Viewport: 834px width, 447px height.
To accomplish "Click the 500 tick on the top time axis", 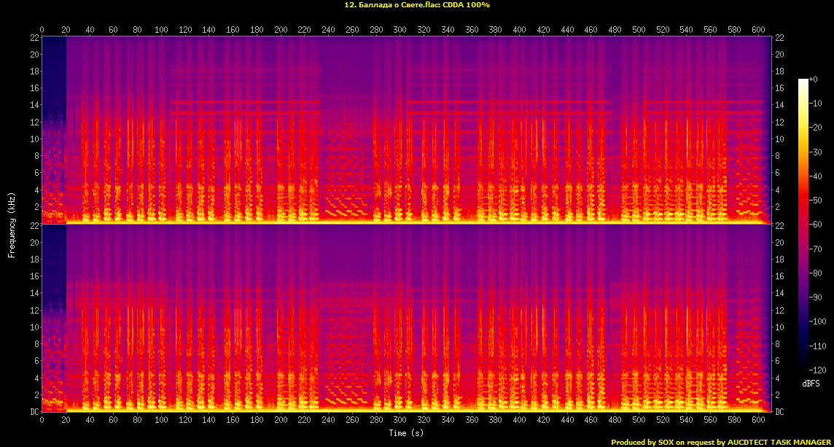I will (x=639, y=30).
